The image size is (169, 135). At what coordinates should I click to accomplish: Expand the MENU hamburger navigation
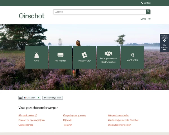pyautogui.click(x=146, y=19)
